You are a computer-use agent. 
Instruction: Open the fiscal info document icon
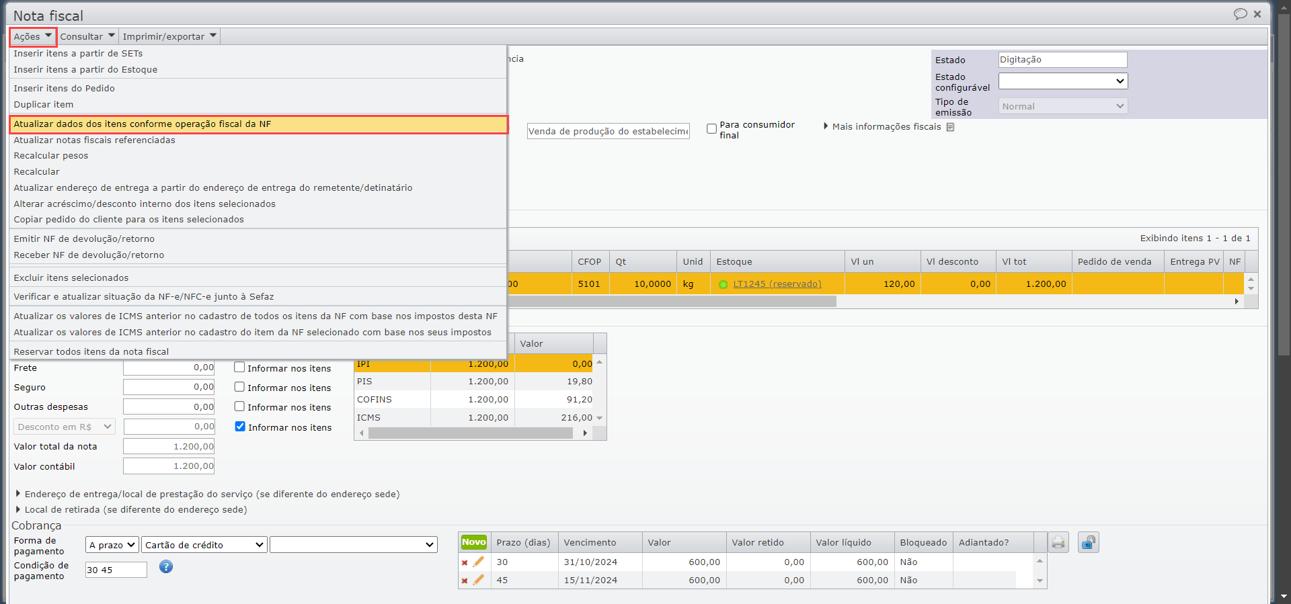(950, 127)
